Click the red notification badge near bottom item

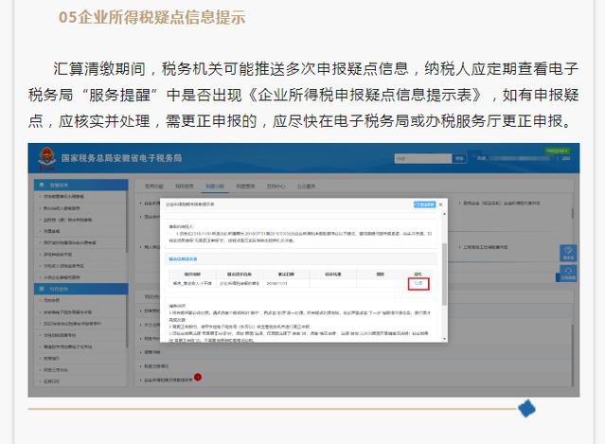(x=198, y=377)
